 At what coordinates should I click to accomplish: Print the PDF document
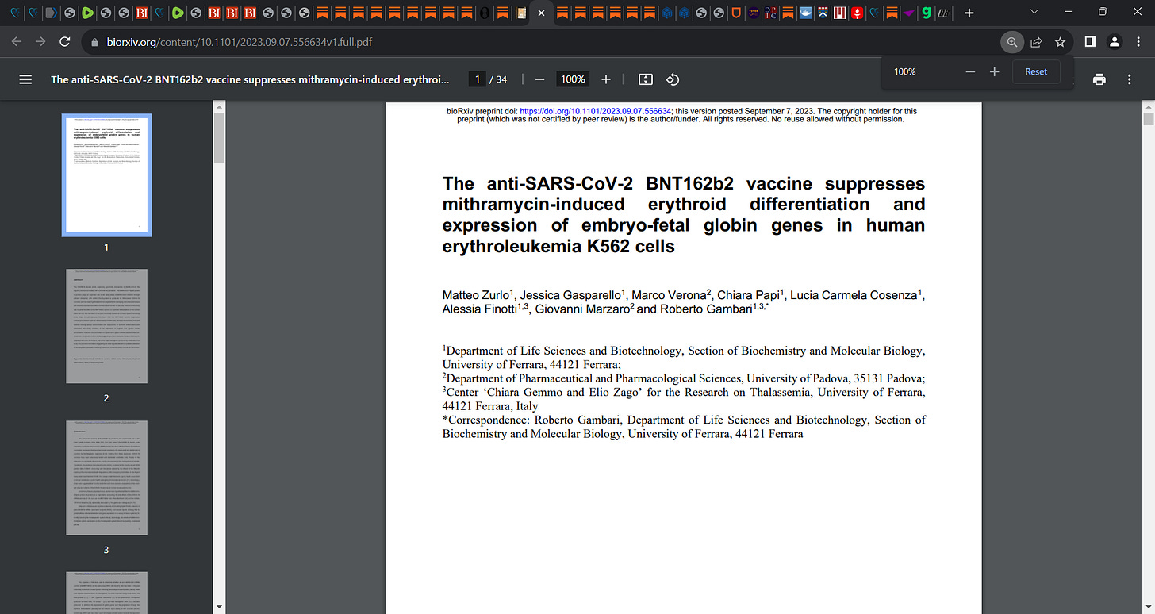(1099, 79)
